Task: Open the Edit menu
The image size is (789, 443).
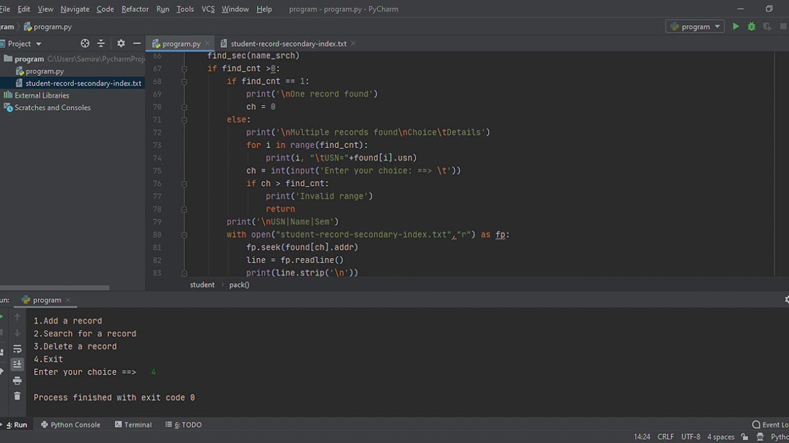Action: 24,9
